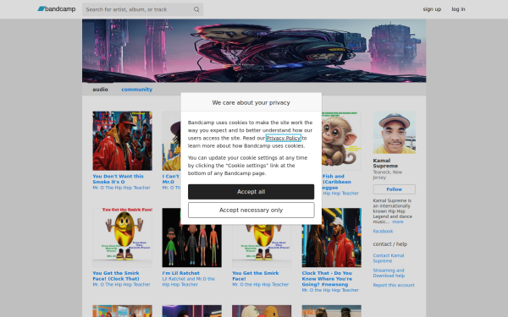This screenshot has height=317, width=508.
Task: Open the monkey album cover thumbnail
Action: (x=341, y=140)
